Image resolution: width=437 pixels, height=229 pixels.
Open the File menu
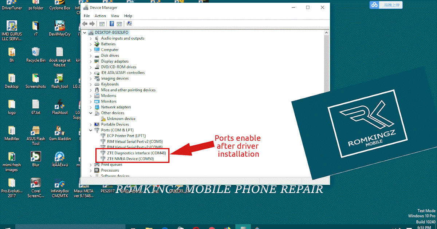coord(87,16)
